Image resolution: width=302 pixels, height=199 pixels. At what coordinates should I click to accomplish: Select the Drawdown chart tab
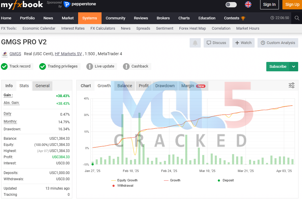[165, 86]
